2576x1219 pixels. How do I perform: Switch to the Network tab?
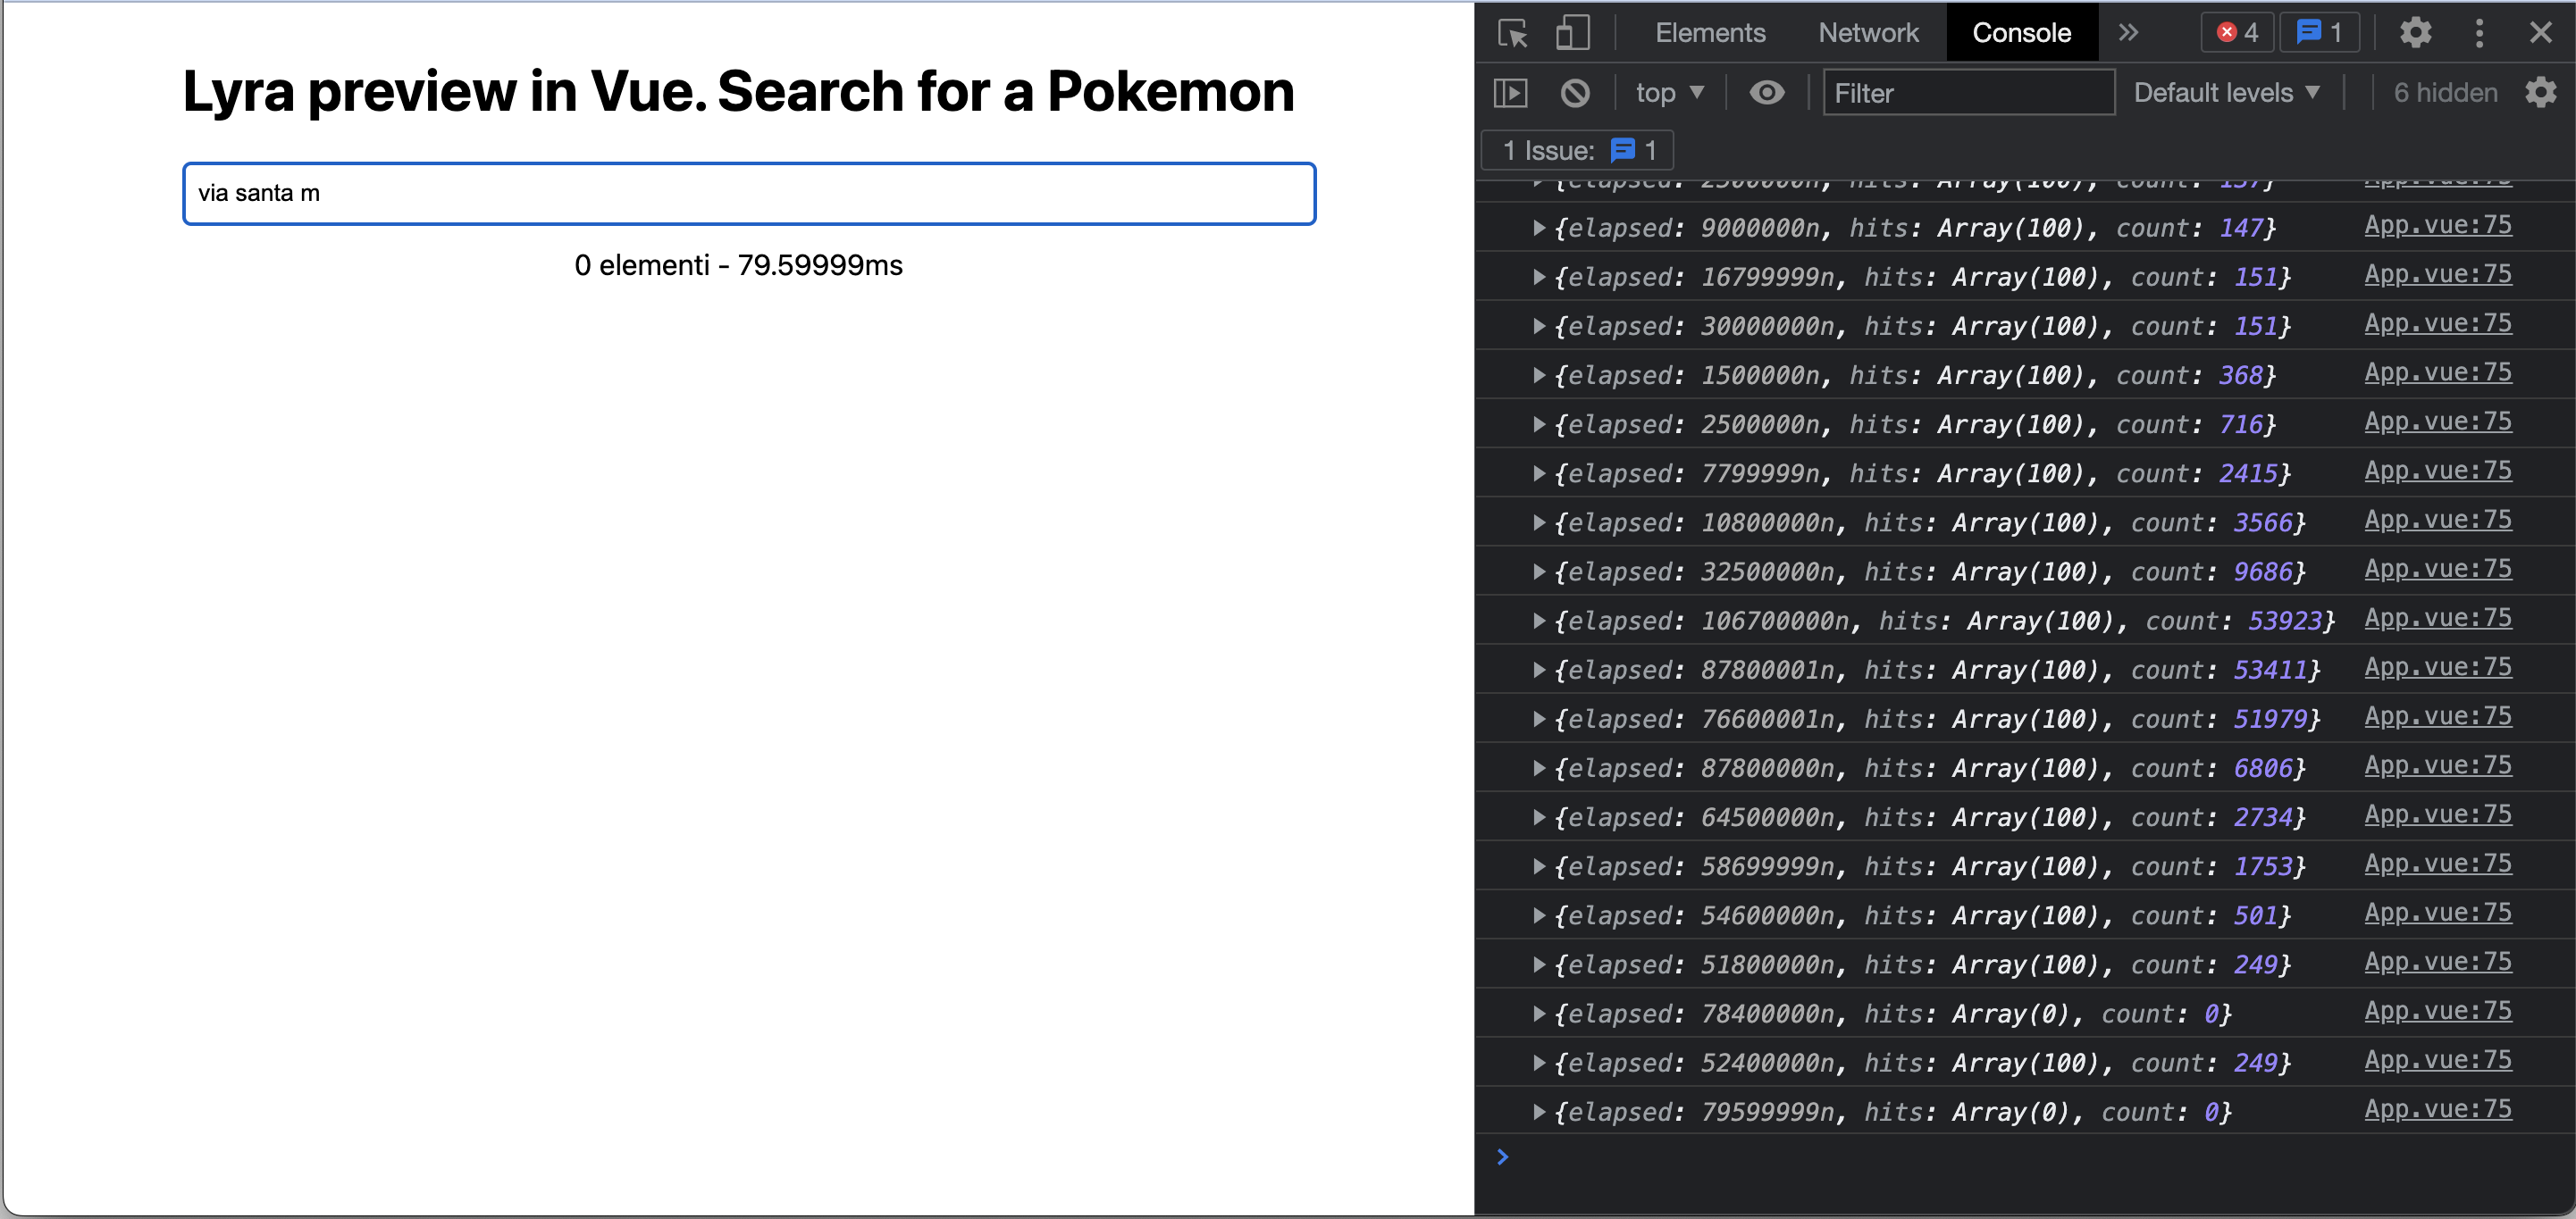coord(1868,32)
